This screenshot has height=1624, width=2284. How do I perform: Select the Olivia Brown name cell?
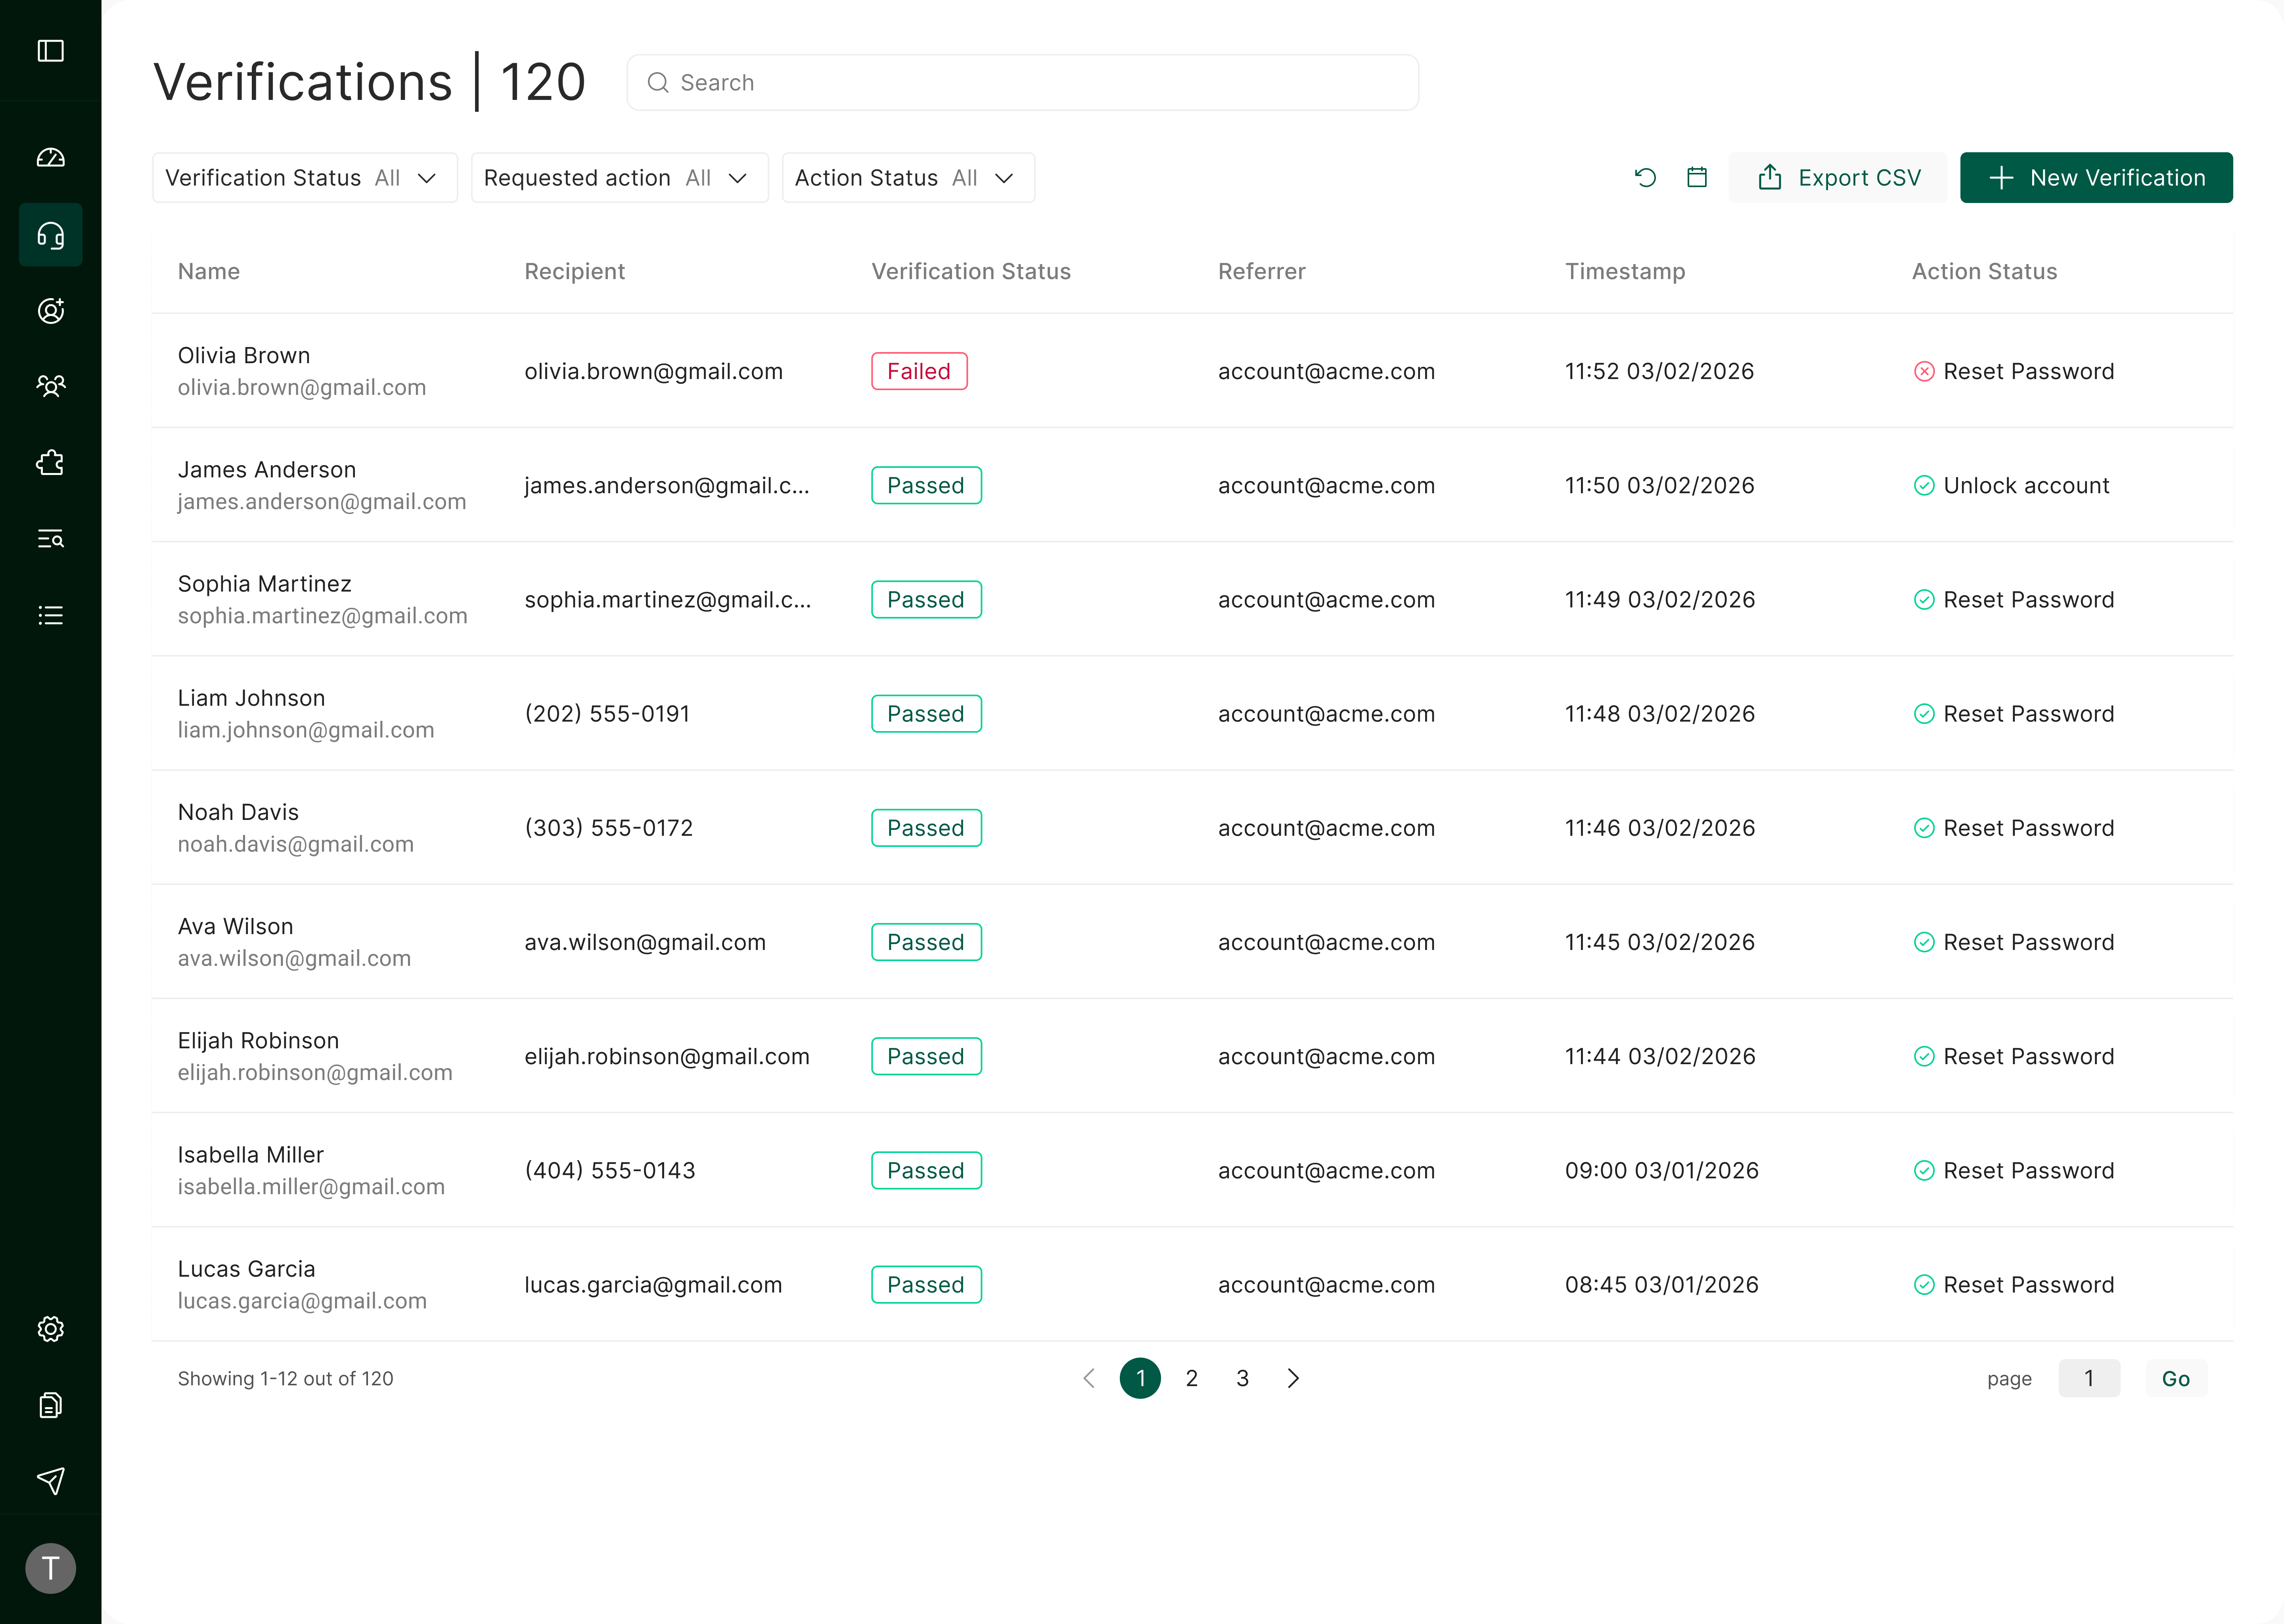click(302, 372)
